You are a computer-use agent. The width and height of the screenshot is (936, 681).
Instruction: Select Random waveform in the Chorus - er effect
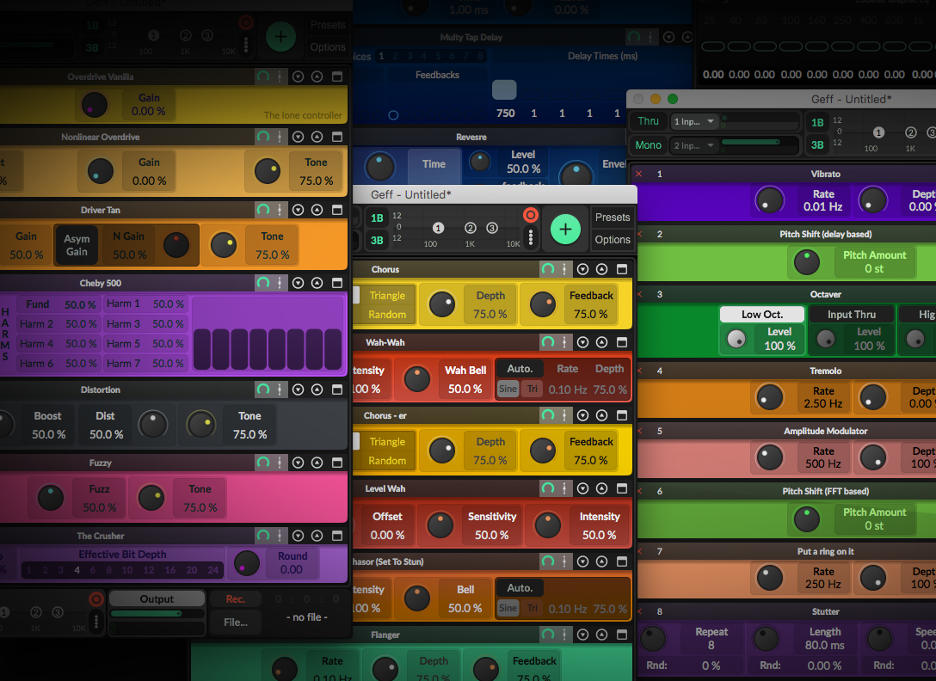[x=387, y=461]
